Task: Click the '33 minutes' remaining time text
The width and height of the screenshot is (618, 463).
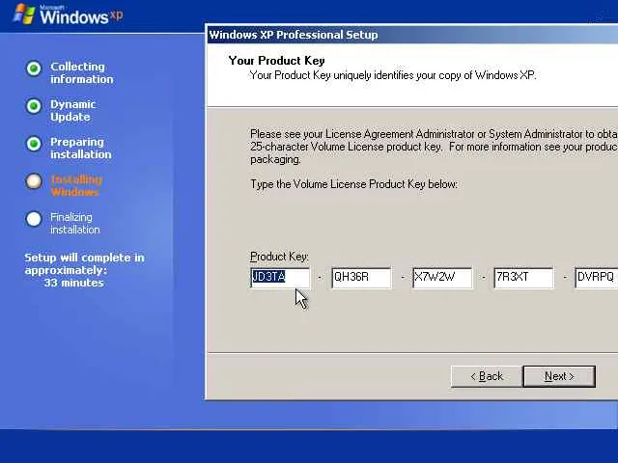Action: tap(74, 283)
